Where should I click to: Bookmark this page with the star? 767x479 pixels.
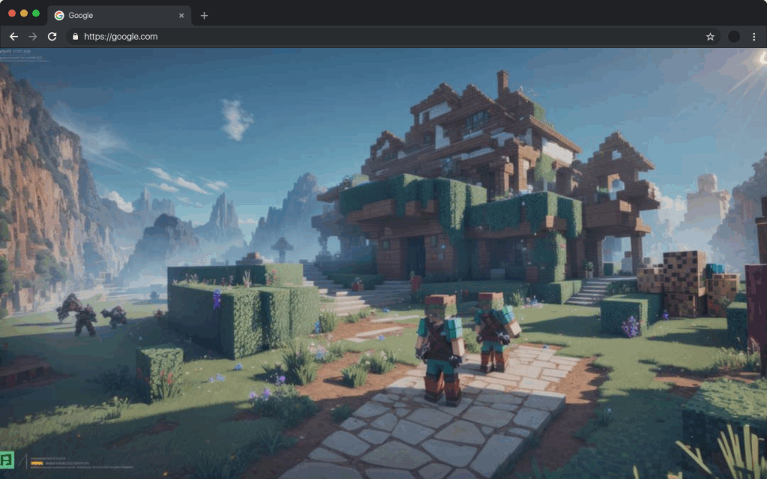(711, 36)
